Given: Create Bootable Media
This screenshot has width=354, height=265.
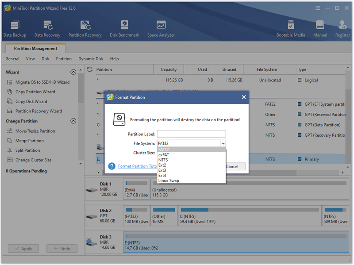Looking at the screenshot, I should click(x=291, y=29).
